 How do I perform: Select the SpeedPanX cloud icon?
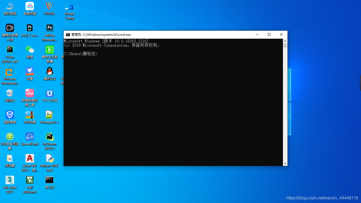(x=30, y=139)
